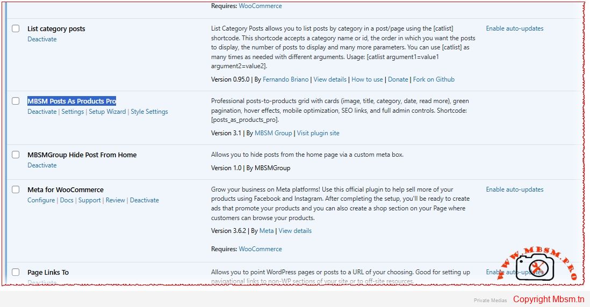Open Docs for Meta for WooCommerce

click(x=67, y=200)
